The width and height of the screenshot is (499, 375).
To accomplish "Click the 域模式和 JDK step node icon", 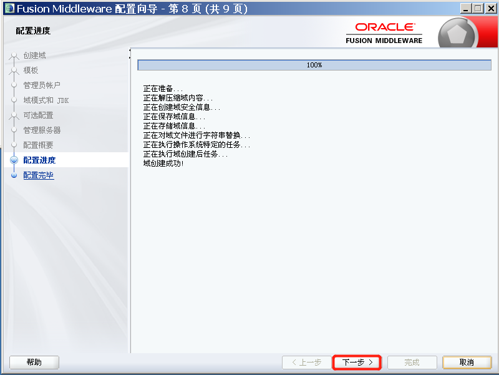I will click(14, 100).
